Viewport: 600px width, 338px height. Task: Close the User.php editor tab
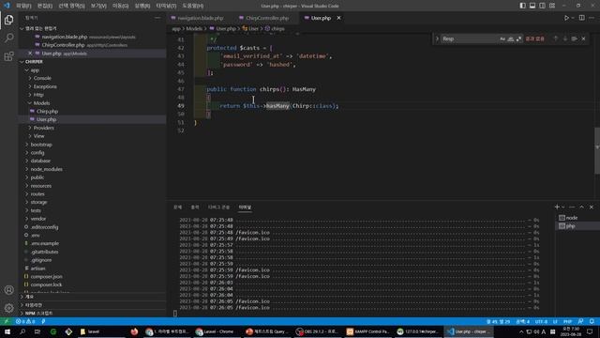[x=338, y=18]
